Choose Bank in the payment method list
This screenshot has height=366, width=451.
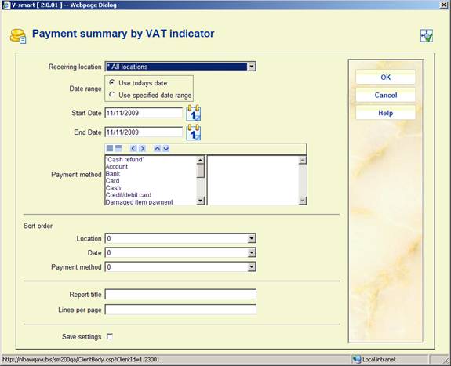(x=113, y=174)
